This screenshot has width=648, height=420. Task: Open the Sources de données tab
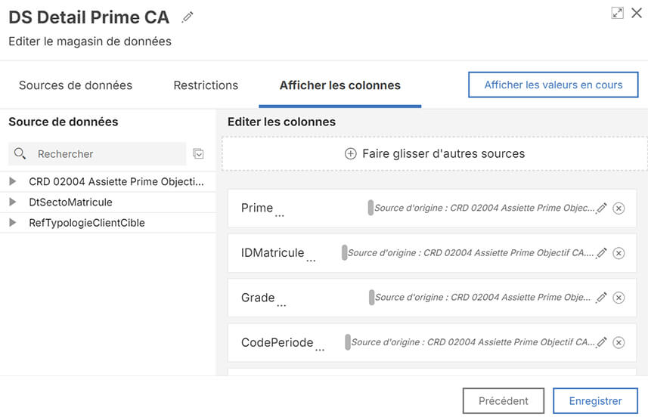[x=76, y=85]
